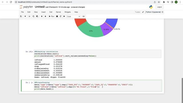Move selected cell up
The image size is (183, 103).
pos(42,17)
